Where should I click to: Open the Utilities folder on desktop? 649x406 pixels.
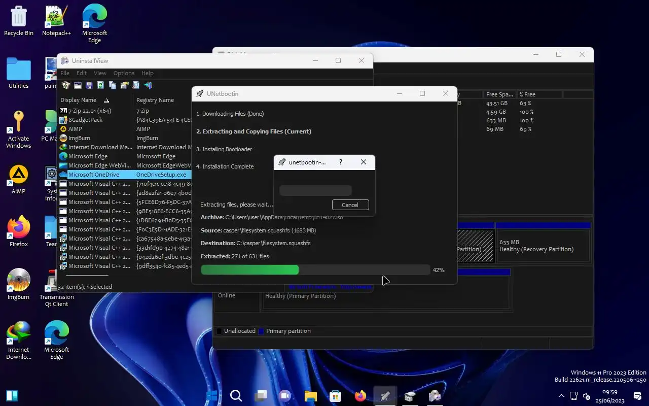19,74
